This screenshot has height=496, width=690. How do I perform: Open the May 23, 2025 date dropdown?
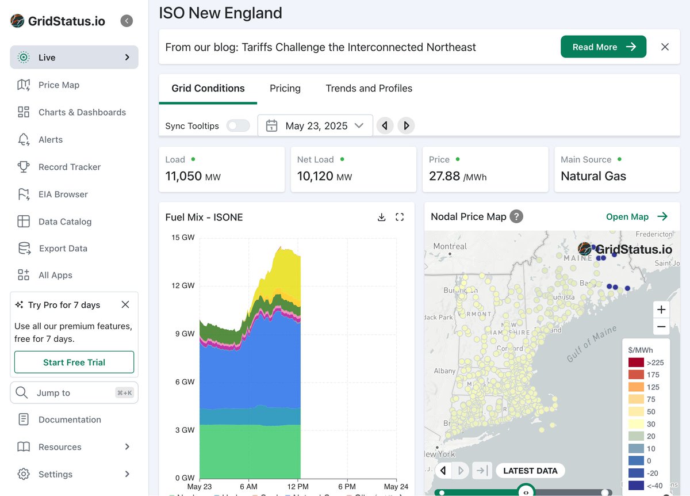pos(315,126)
